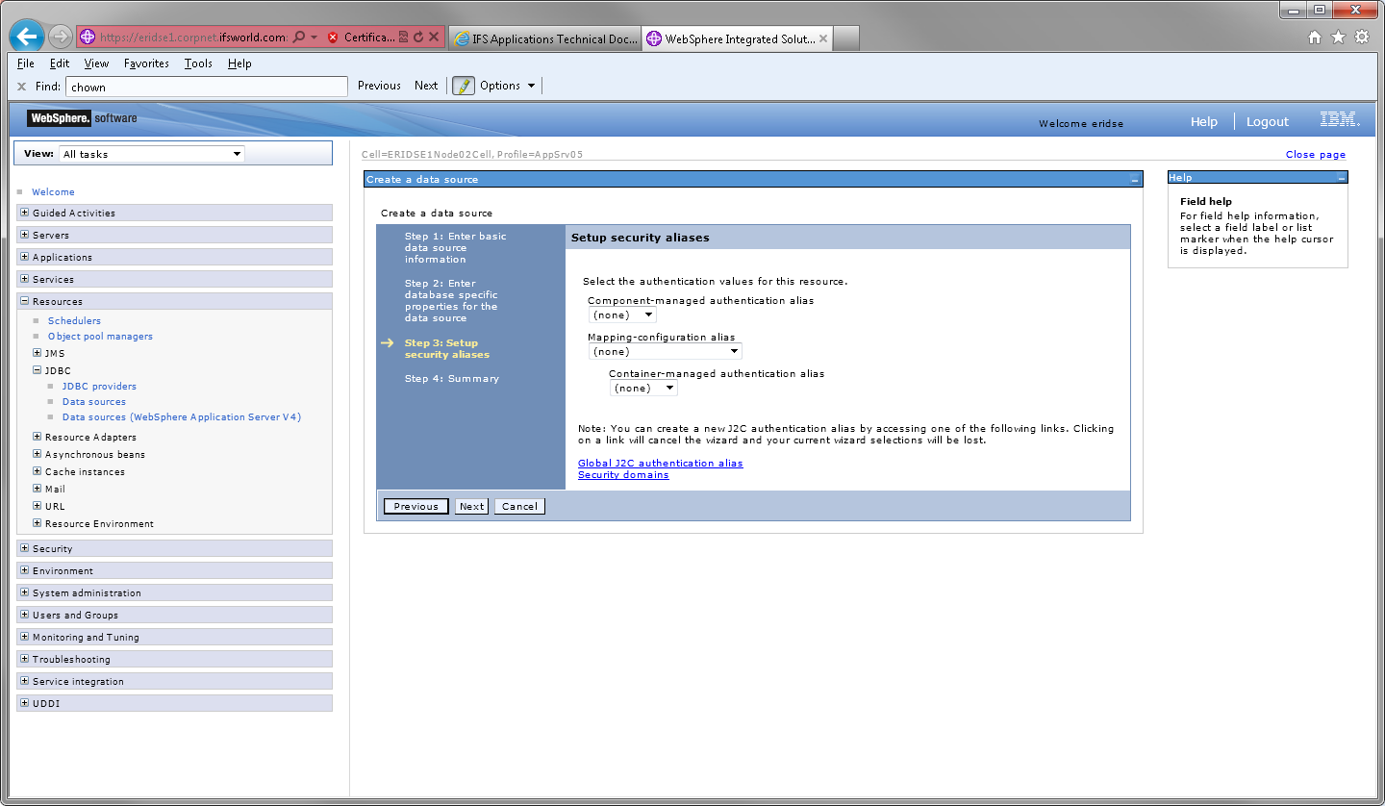Image resolution: width=1385 pixels, height=806 pixels.
Task: Go back with the browser Back arrow
Action: point(27,37)
